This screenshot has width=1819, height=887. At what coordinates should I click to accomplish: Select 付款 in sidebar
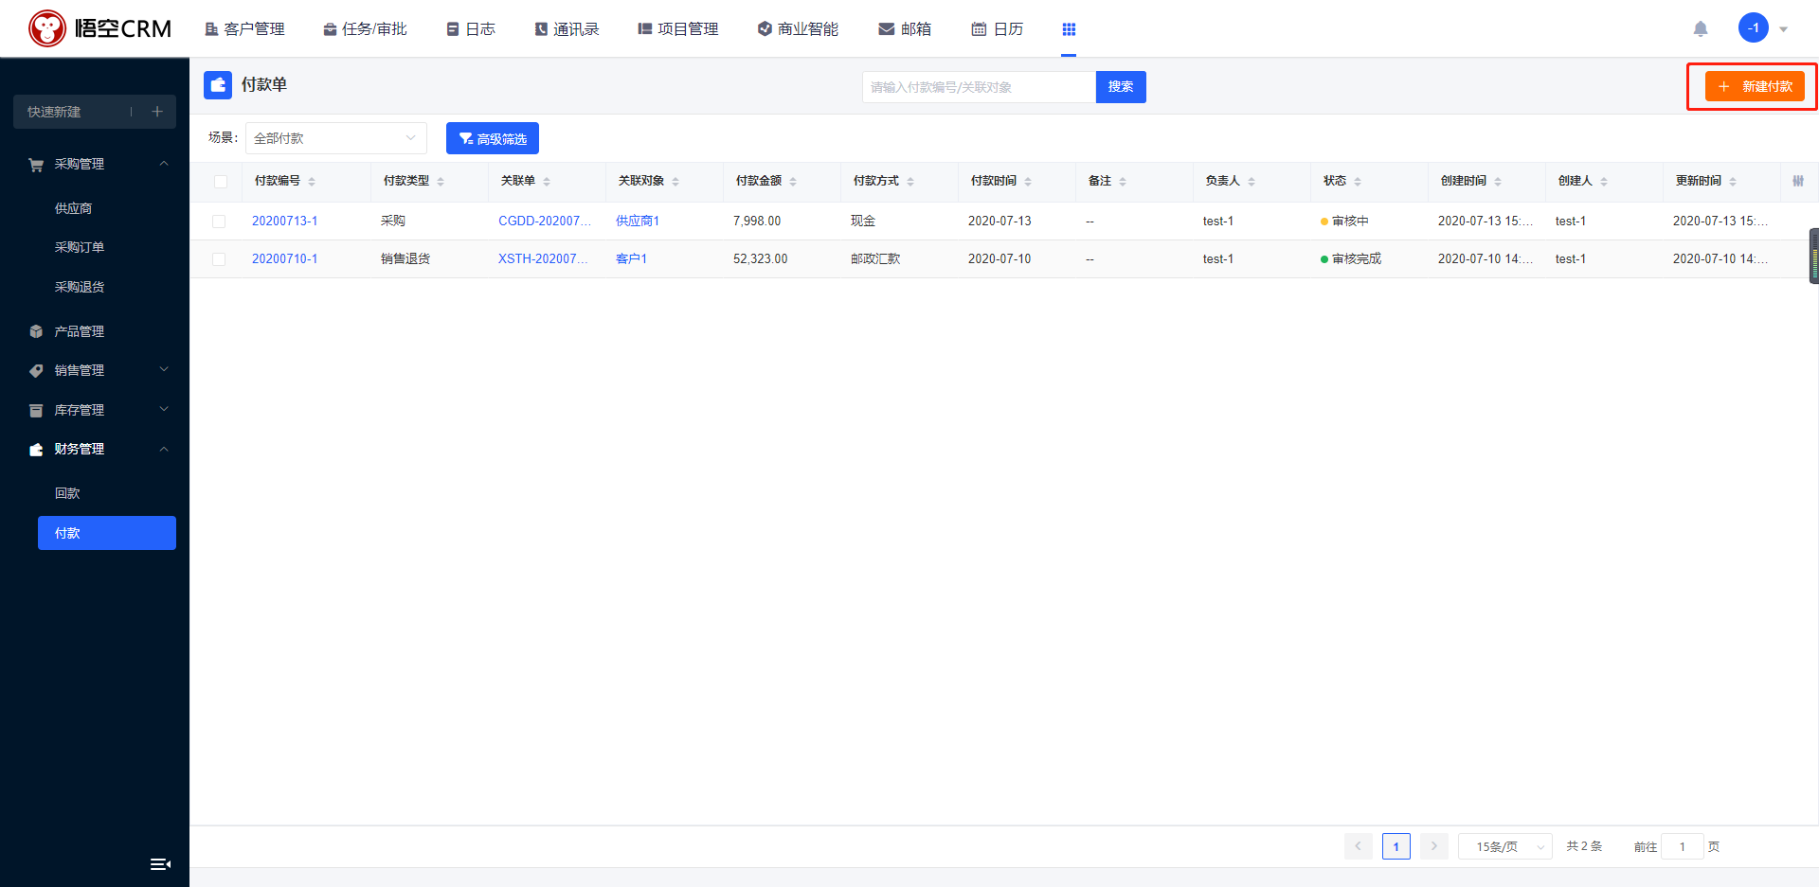(x=107, y=533)
